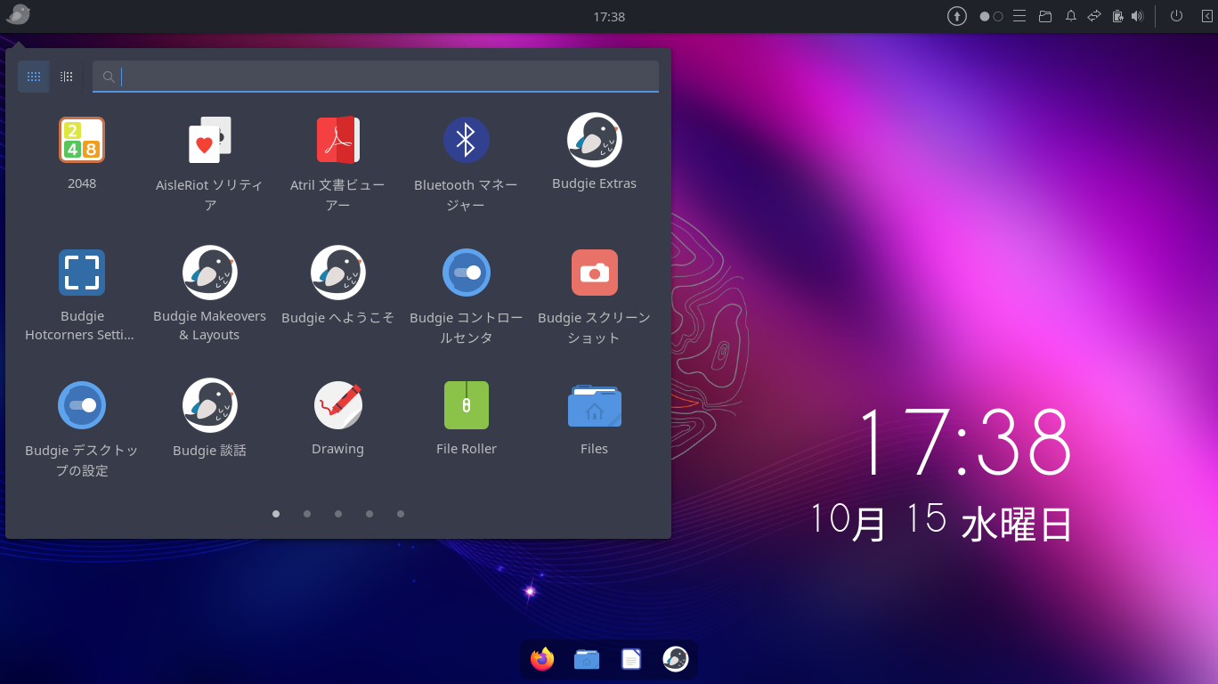Toggle the volume icon in the tray
Image resolution: width=1218 pixels, height=684 pixels.
1137,16
